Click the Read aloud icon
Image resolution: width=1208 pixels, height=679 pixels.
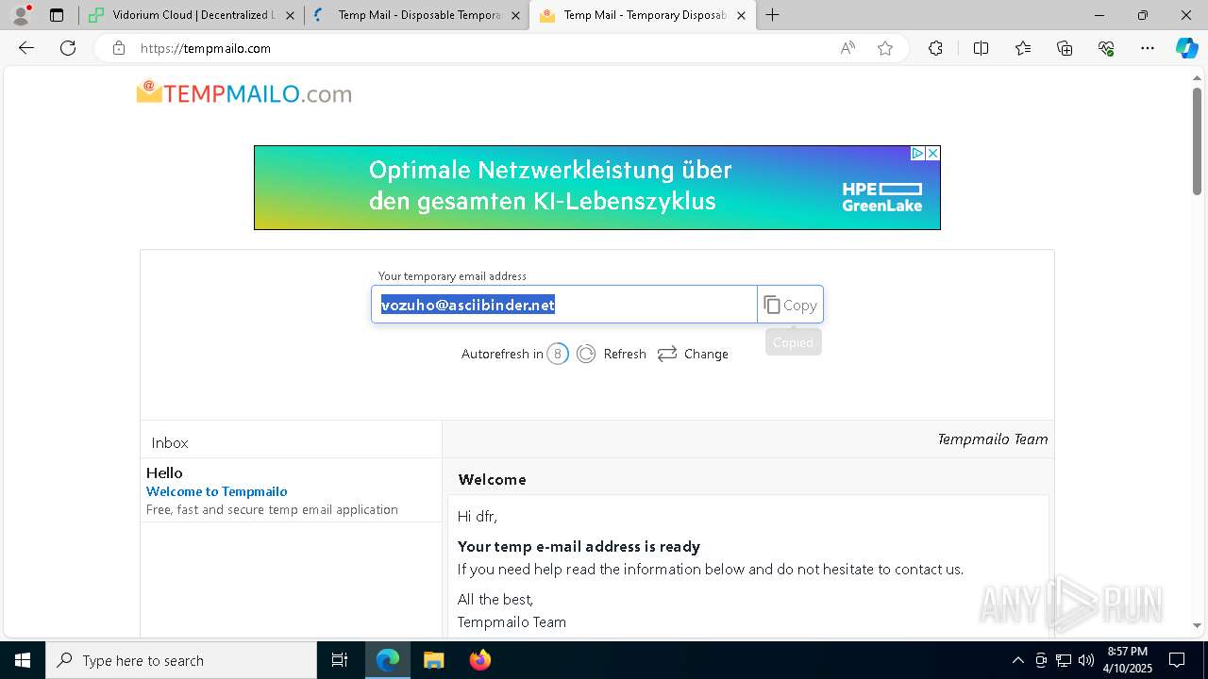(x=847, y=48)
